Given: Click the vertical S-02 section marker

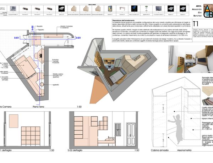Looking at the screenshot, I should pos(32,28).
